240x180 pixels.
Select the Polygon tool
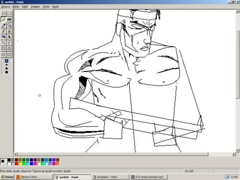9,48
